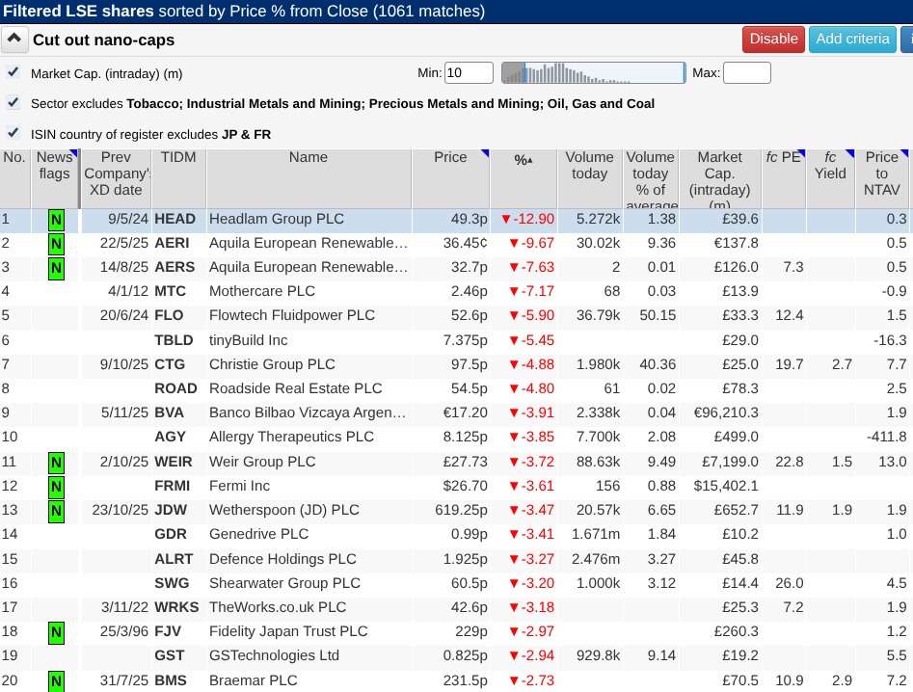The image size is (913, 692).
Task: Click the Volume today % of average header
Action: [x=651, y=178]
